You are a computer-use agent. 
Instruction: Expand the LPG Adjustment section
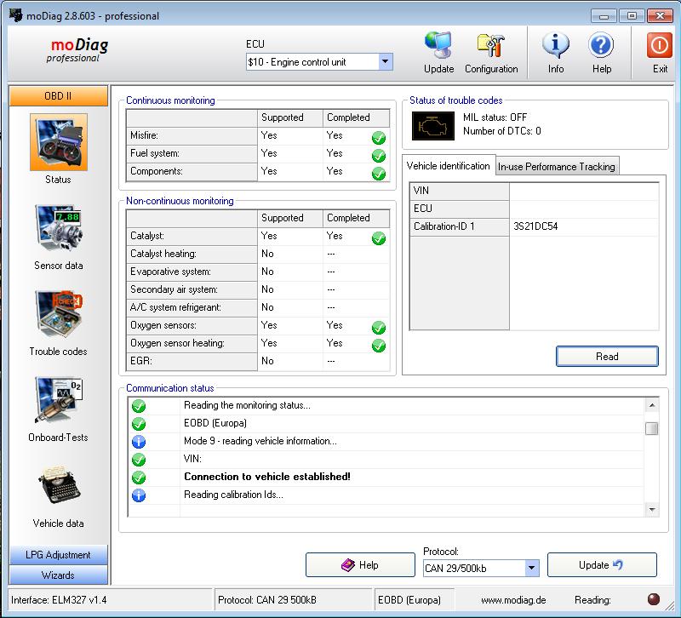click(58, 555)
